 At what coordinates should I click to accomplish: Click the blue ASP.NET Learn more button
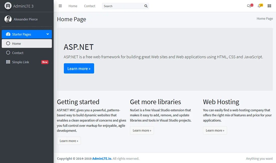pos(79,68)
